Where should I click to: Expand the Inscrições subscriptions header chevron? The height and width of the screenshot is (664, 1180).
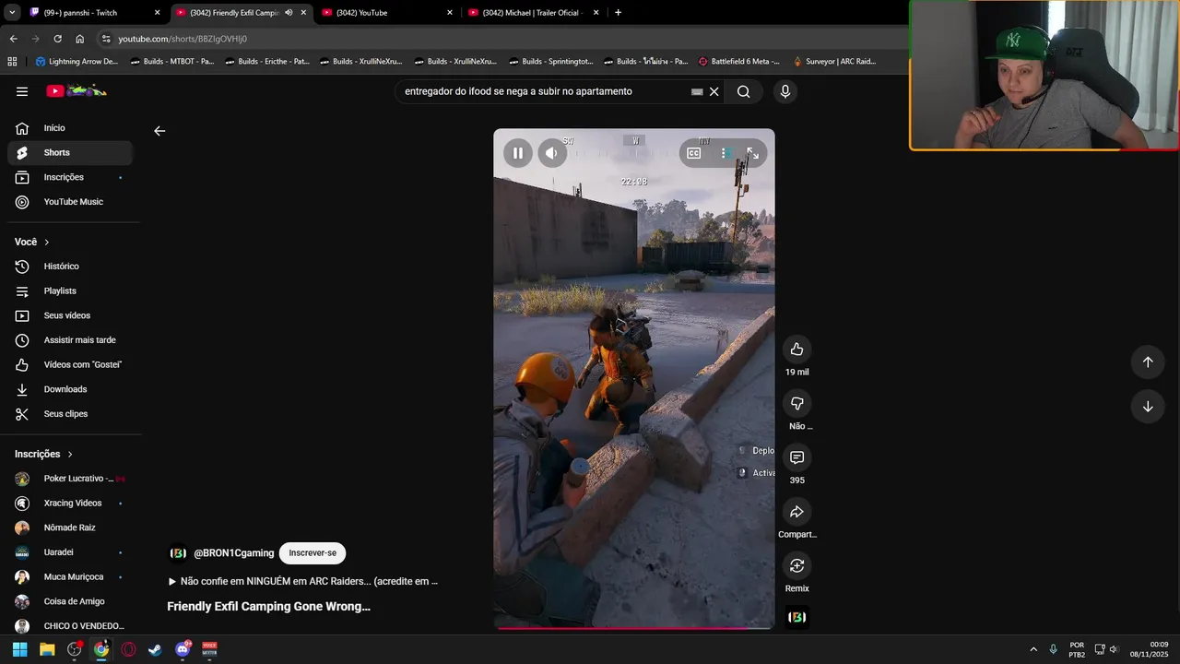(x=70, y=454)
